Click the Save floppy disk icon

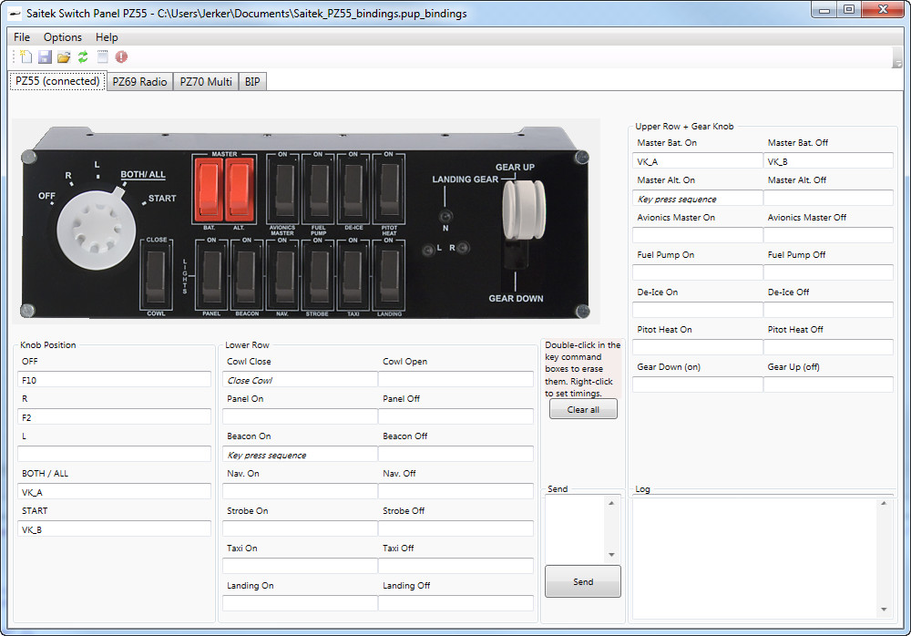pyautogui.click(x=45, y=56)
